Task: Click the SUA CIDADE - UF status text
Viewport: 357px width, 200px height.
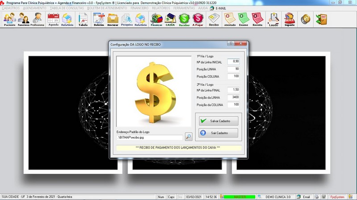Action: click(x=37, y=197)
